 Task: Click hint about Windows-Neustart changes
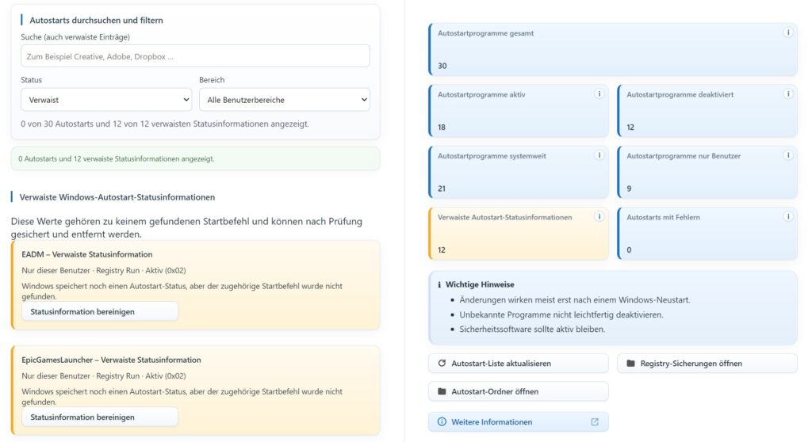coord(574,299)
